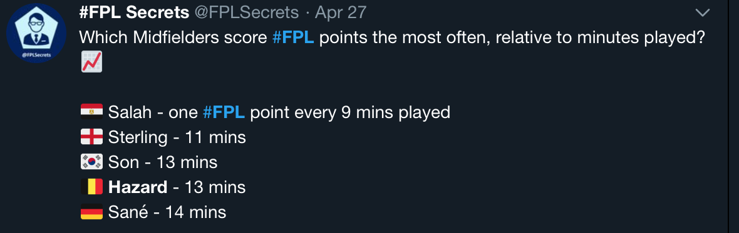
Task: Click the red chart emoji icon
Action: click(91, 62)
